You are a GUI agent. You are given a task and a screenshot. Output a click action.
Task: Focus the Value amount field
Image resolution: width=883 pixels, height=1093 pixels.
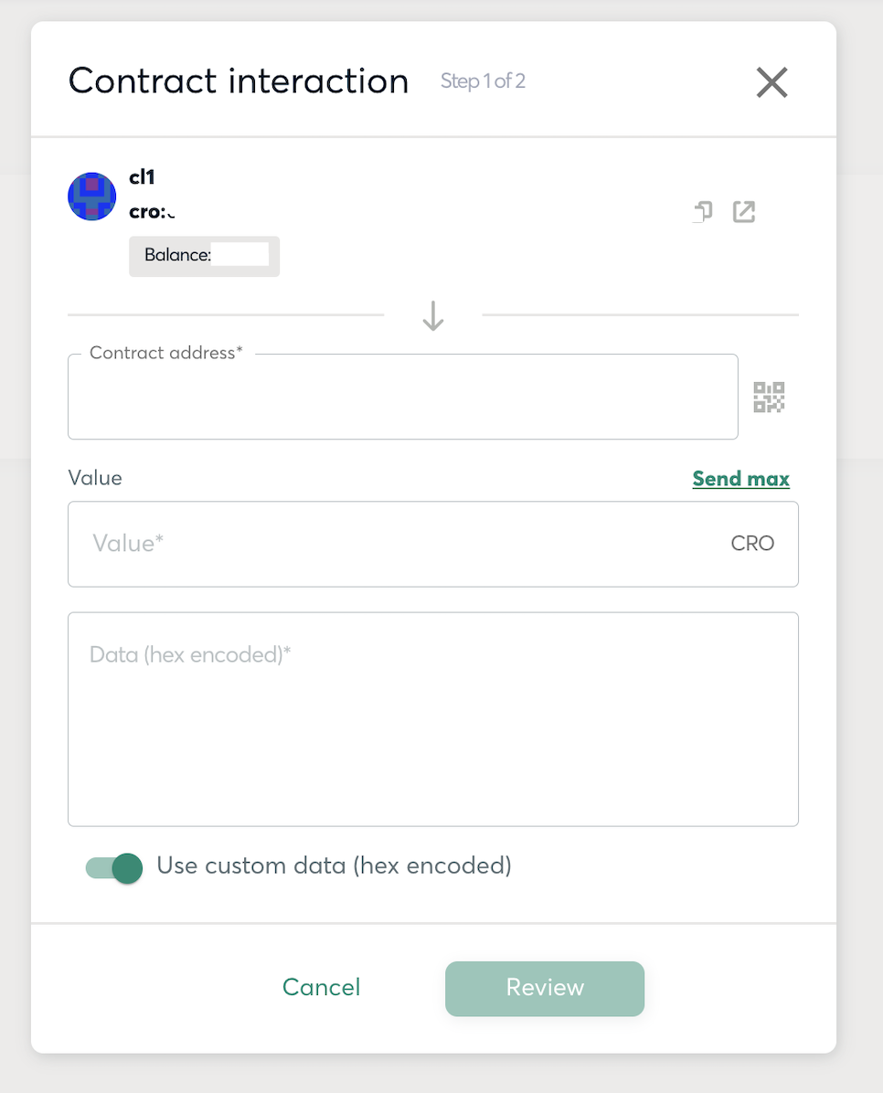[402, 544]
